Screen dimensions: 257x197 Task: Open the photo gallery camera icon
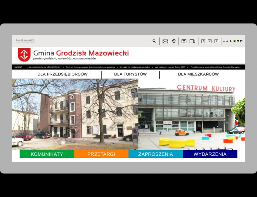[x=184, y=41]
